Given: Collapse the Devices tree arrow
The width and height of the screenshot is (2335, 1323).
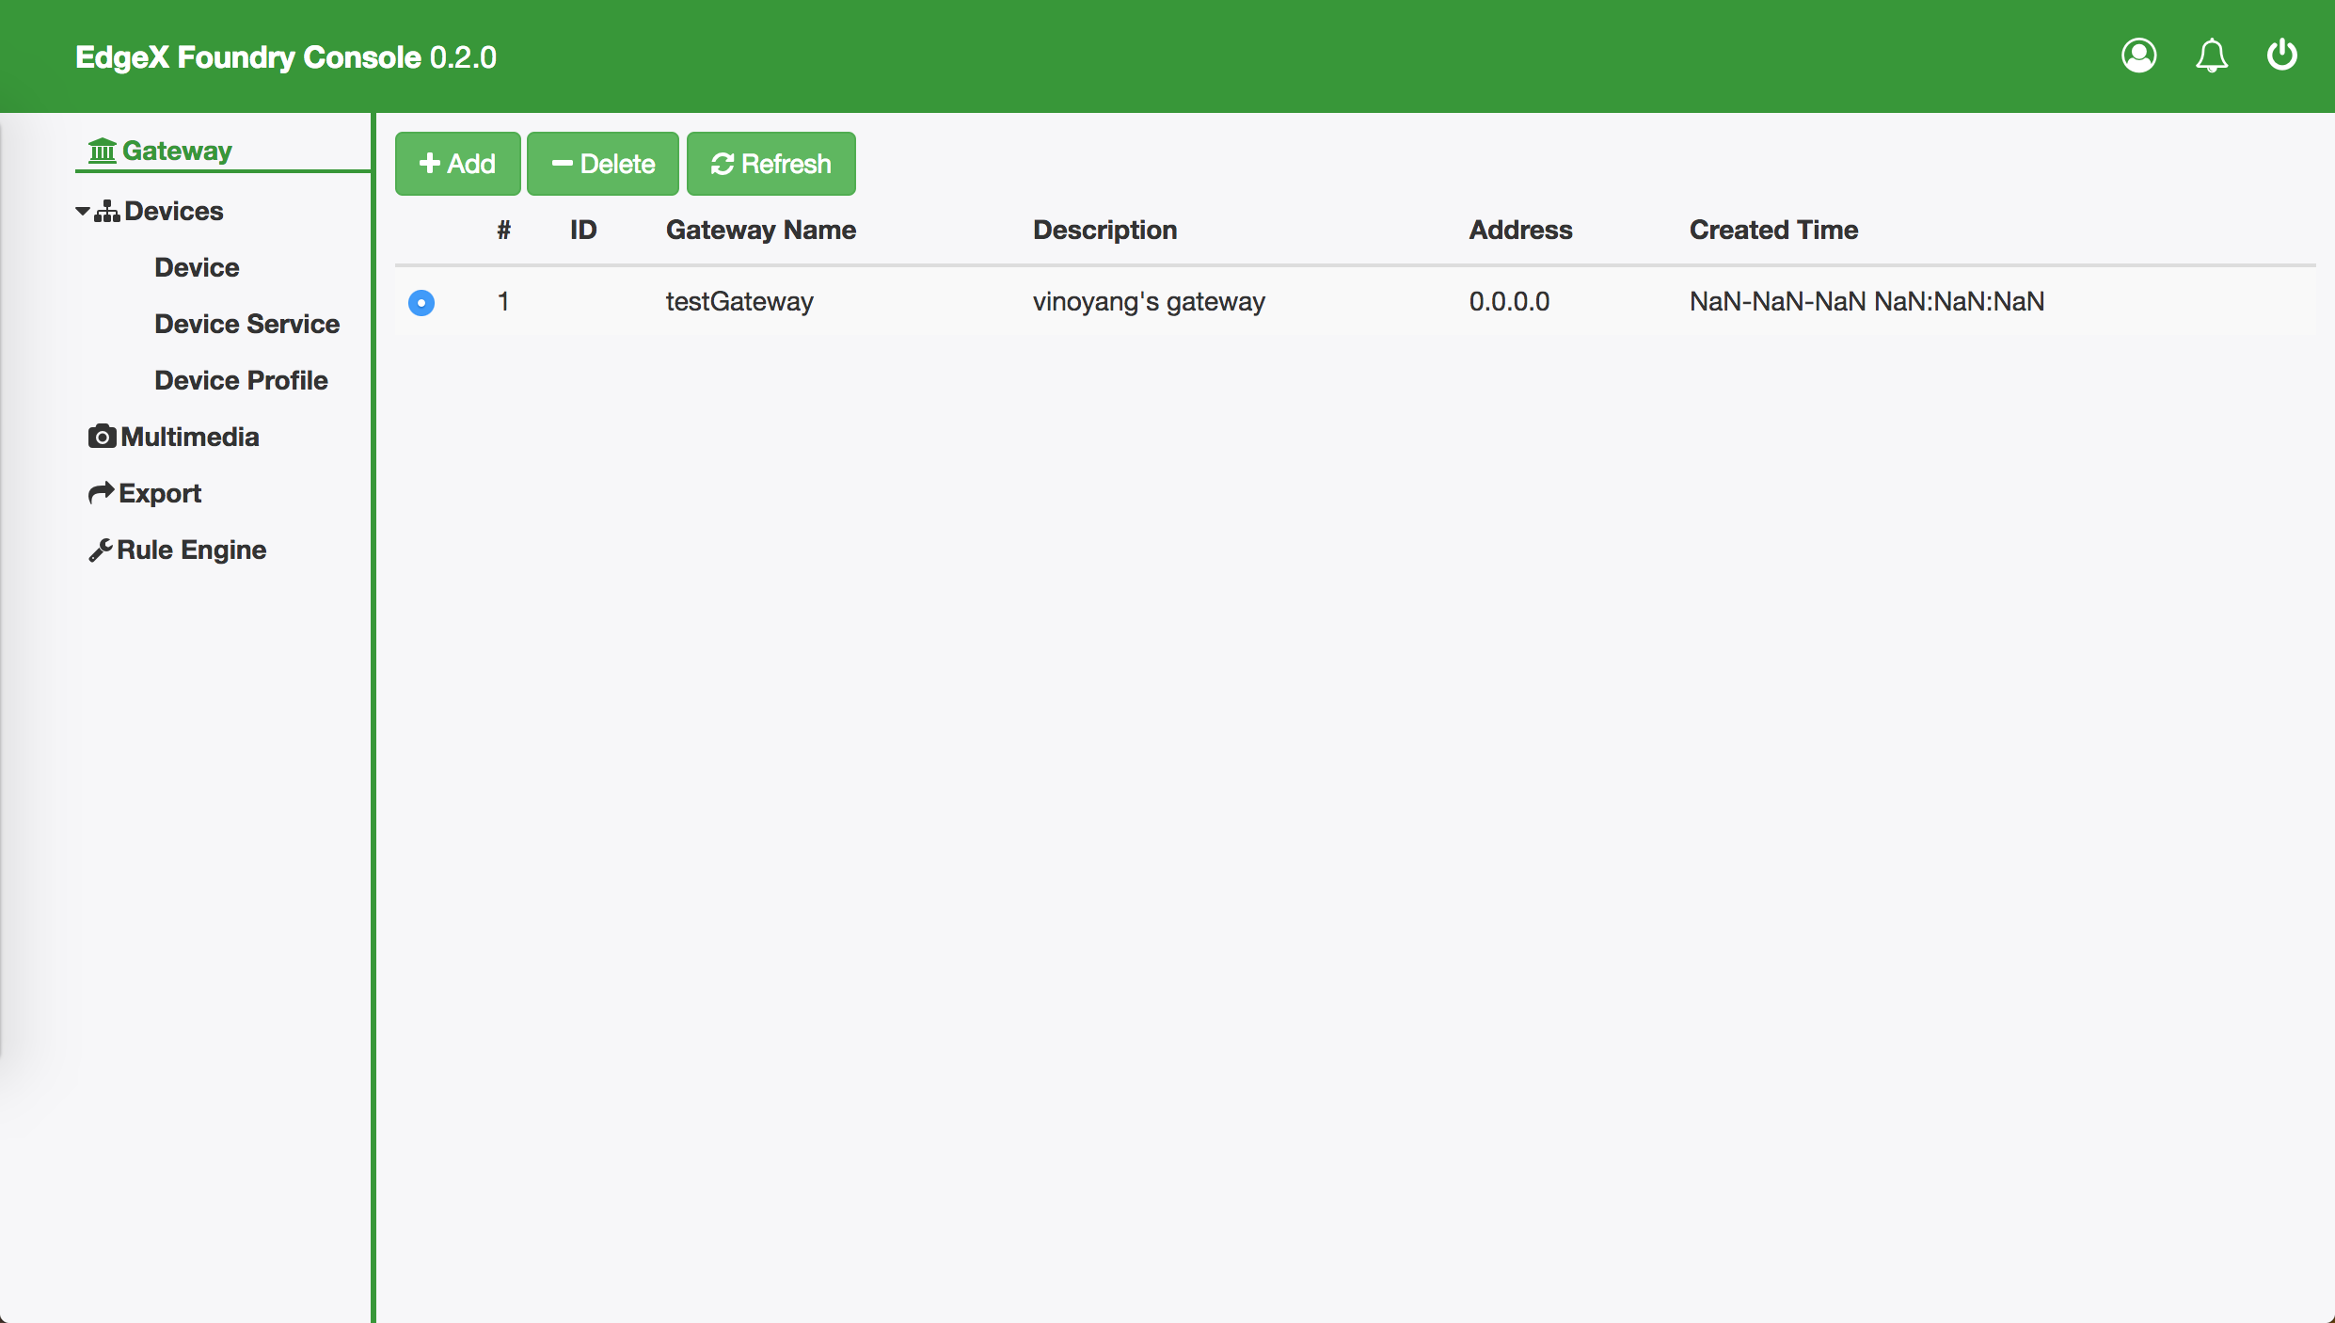Looking at the screenshot, I should point(83,211).
